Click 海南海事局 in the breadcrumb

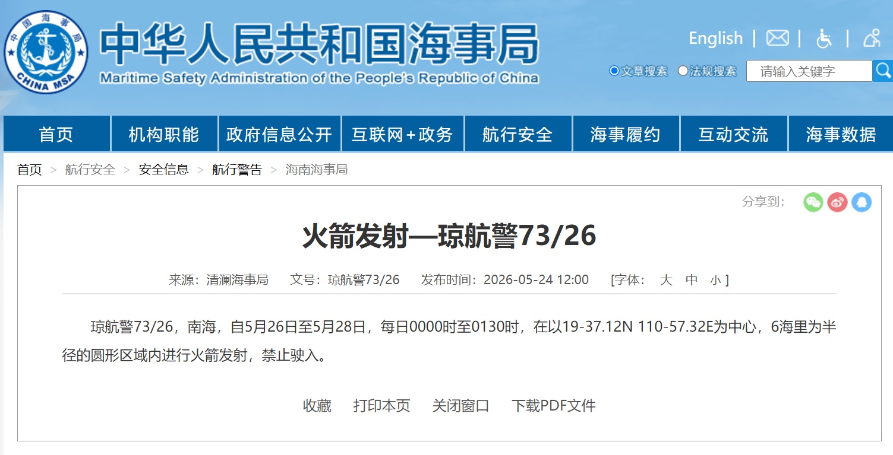(x=317, y=170)
